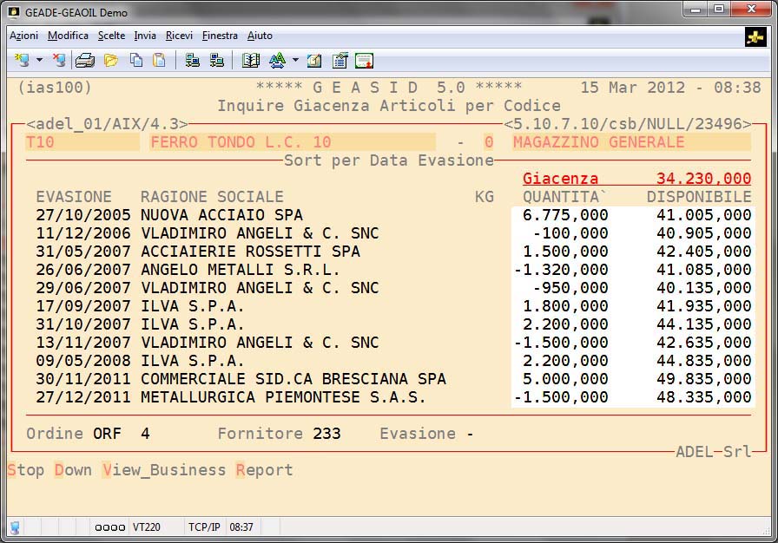Click the new connection toolbar icon

[x=22, y=60]
